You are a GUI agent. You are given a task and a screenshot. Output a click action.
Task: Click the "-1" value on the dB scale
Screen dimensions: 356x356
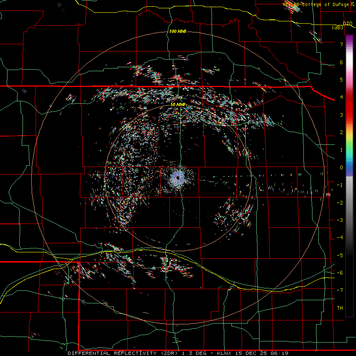[x=340, y=185]
